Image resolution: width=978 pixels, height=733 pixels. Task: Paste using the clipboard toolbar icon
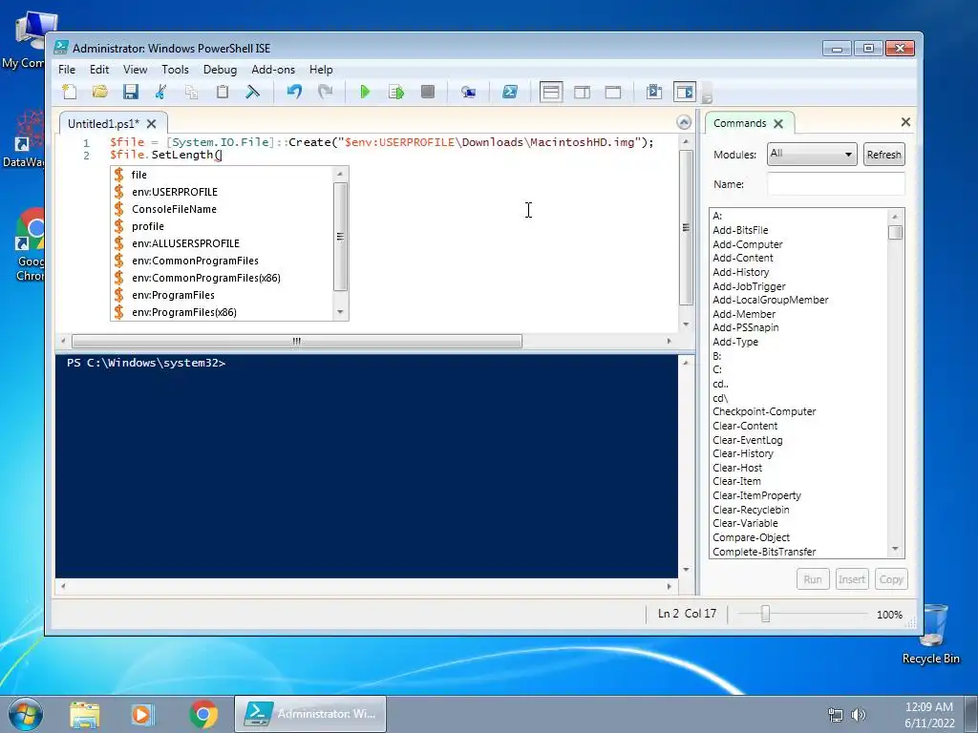(x=222, y=93)
